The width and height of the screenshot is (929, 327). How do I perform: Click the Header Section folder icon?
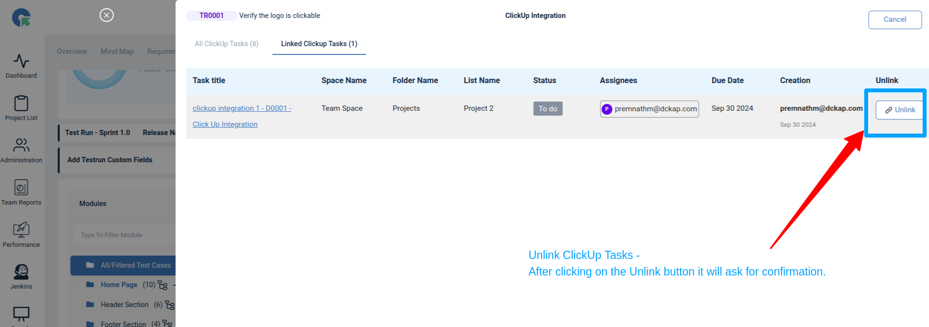[90, 305]
